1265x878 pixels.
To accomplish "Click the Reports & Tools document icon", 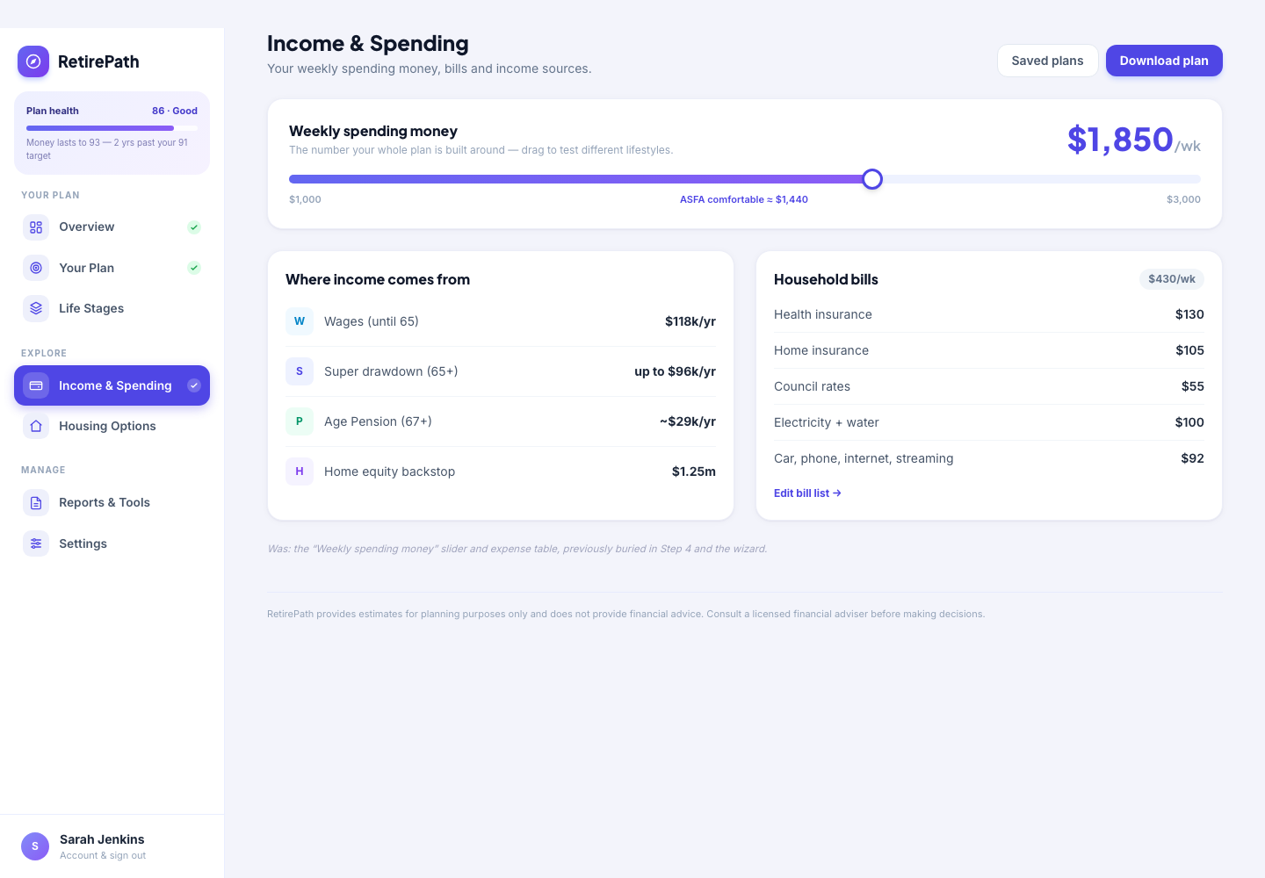I will [x=36, y=503].
